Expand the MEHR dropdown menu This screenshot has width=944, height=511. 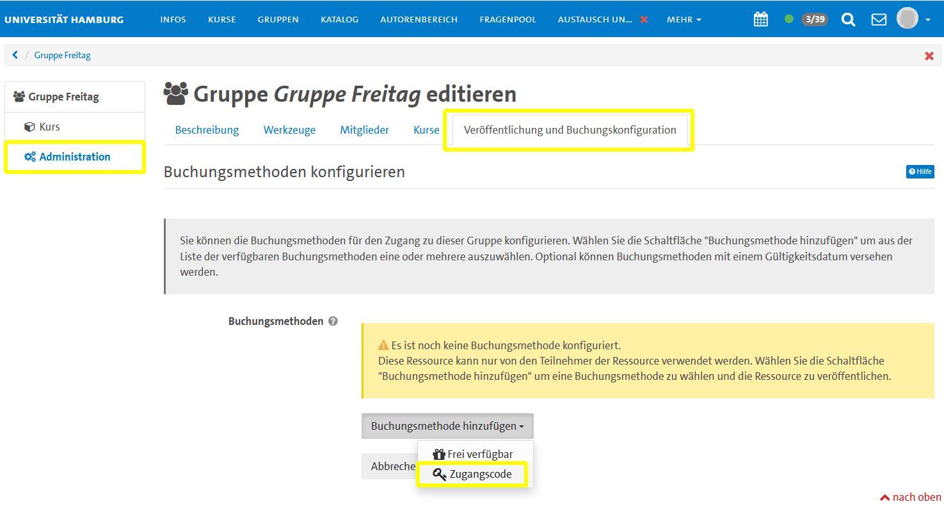tap(684, 20)
